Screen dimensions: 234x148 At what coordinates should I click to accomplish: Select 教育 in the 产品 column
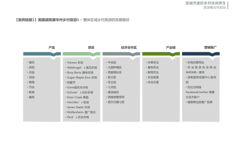(x=32, y=92)
